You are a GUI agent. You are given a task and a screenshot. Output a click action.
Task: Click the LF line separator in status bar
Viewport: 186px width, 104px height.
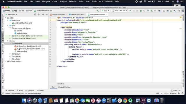click(162, 93)
